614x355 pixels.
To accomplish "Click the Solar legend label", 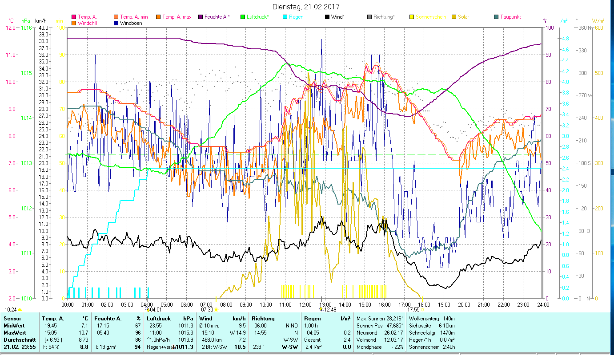I will coord(463,17).
